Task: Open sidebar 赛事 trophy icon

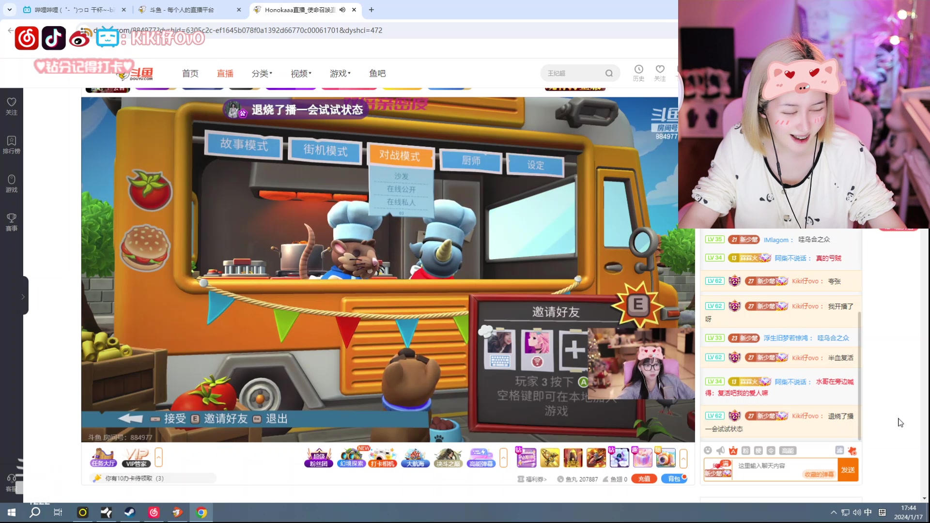Action: 11,222
